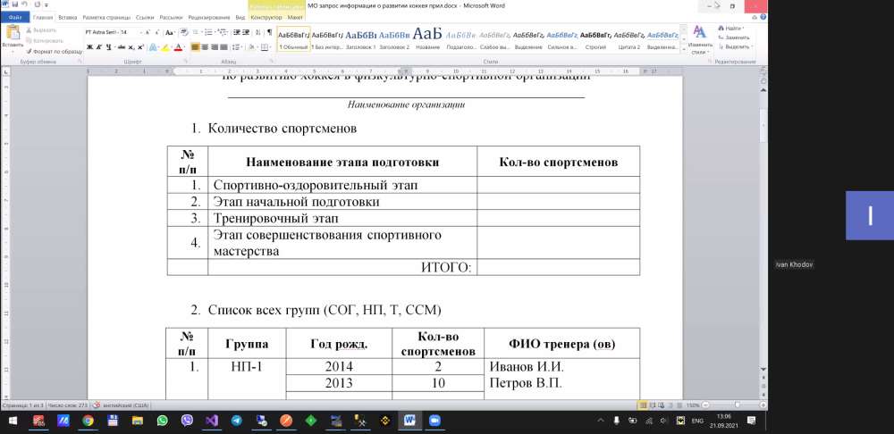Apply the Обычный (Normal) style
This screenshot has width=894, height=434.
coord(293,38)
